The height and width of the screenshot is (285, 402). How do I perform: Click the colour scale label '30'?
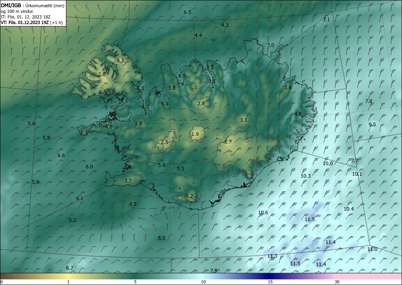pos(337,282)
